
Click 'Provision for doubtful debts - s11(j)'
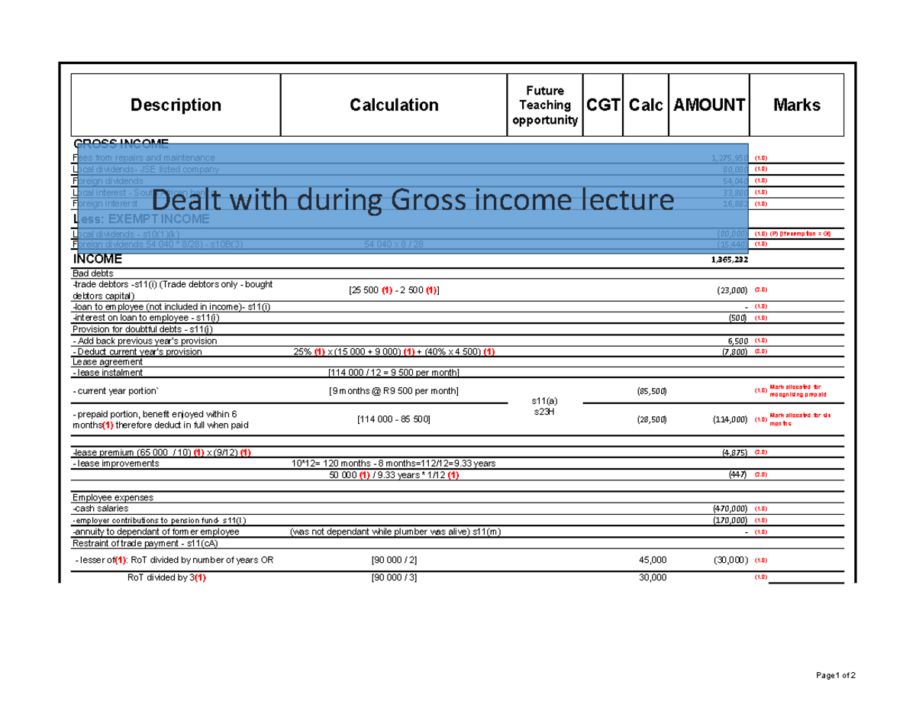point(143,329)
